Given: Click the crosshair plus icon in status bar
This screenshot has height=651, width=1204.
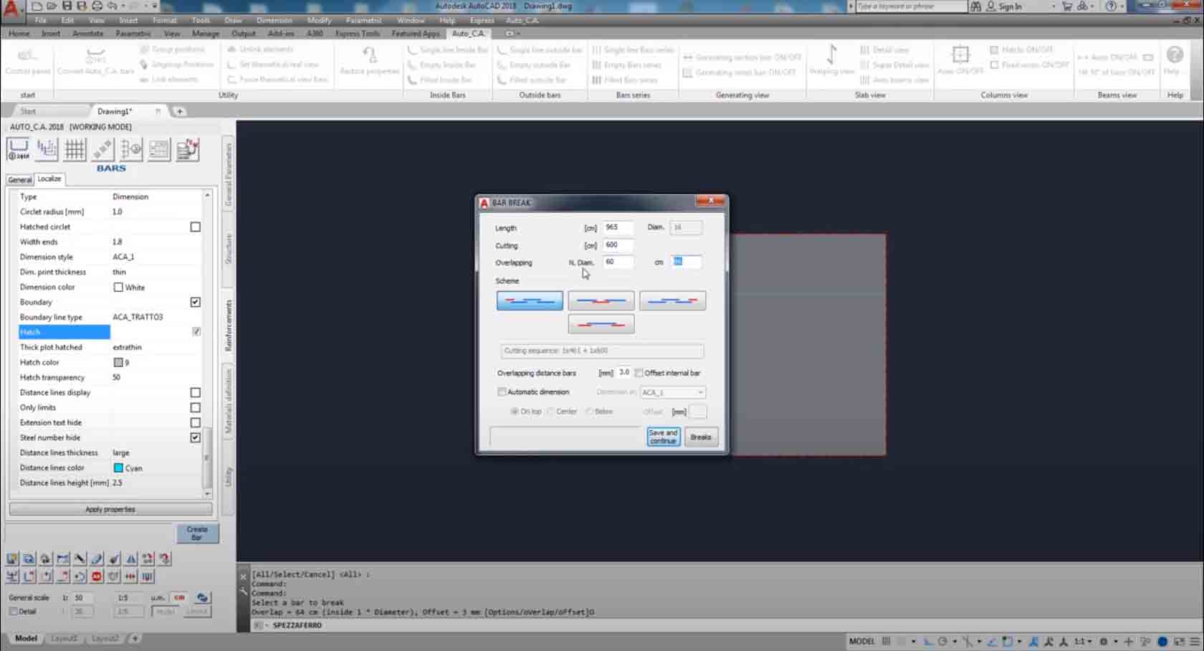Looking at the screenshot, I should (1129, 642).
